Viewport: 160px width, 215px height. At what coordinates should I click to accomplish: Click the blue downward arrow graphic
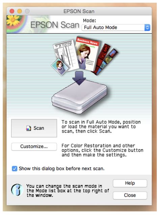click(79, 78)
